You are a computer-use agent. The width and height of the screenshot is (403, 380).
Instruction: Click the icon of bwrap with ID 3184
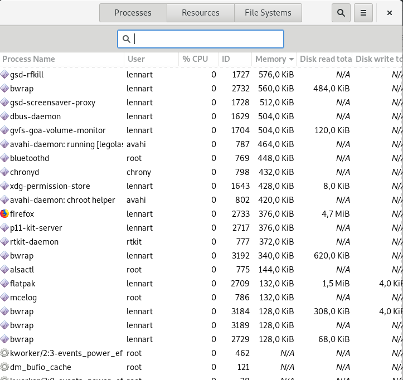(x=4, y=311)
